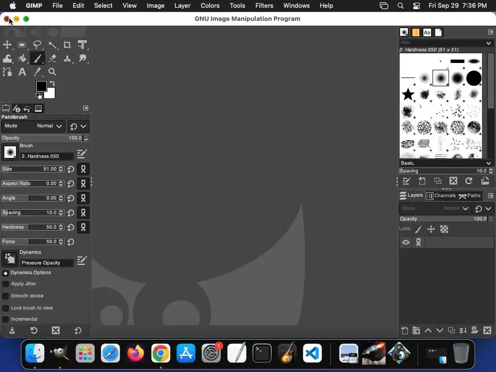The image size is (496, 372).
Task: Open brush preview thumbnail selector
Action: [x=10, y=152]
